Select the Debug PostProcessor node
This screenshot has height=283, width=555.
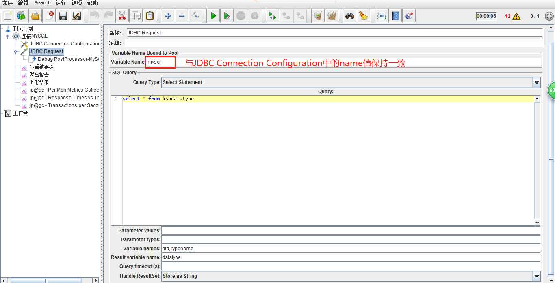coord(68,59)
